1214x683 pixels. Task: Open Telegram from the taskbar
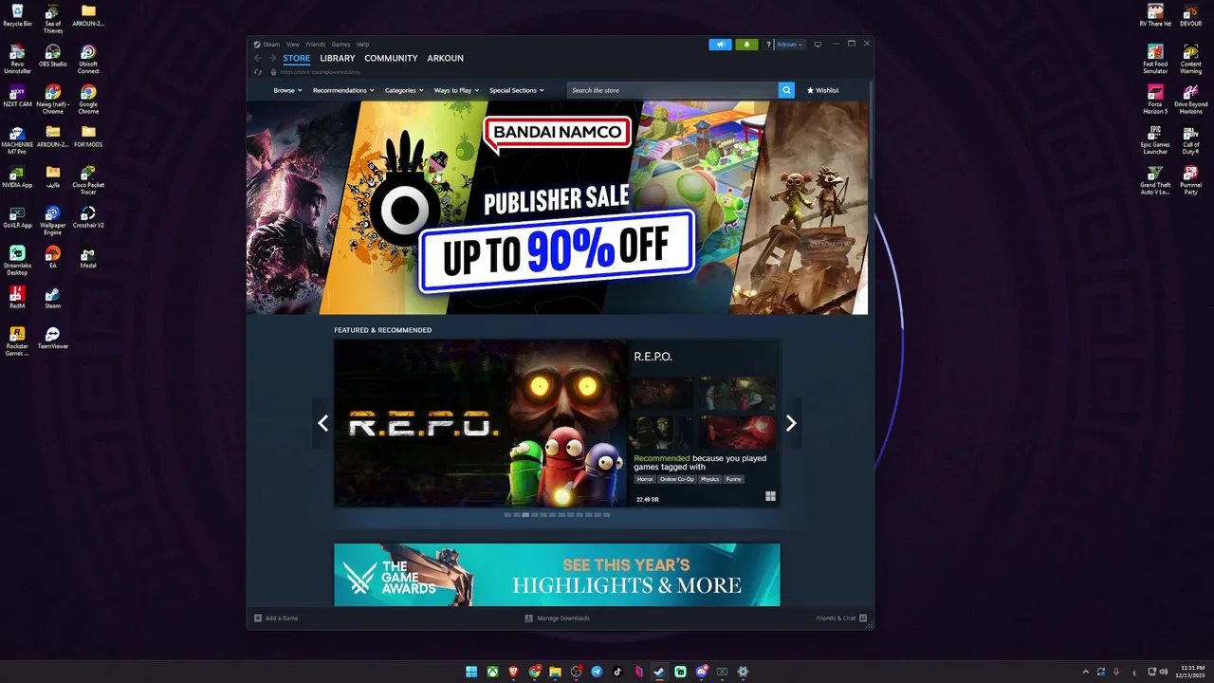pos(597,672)
